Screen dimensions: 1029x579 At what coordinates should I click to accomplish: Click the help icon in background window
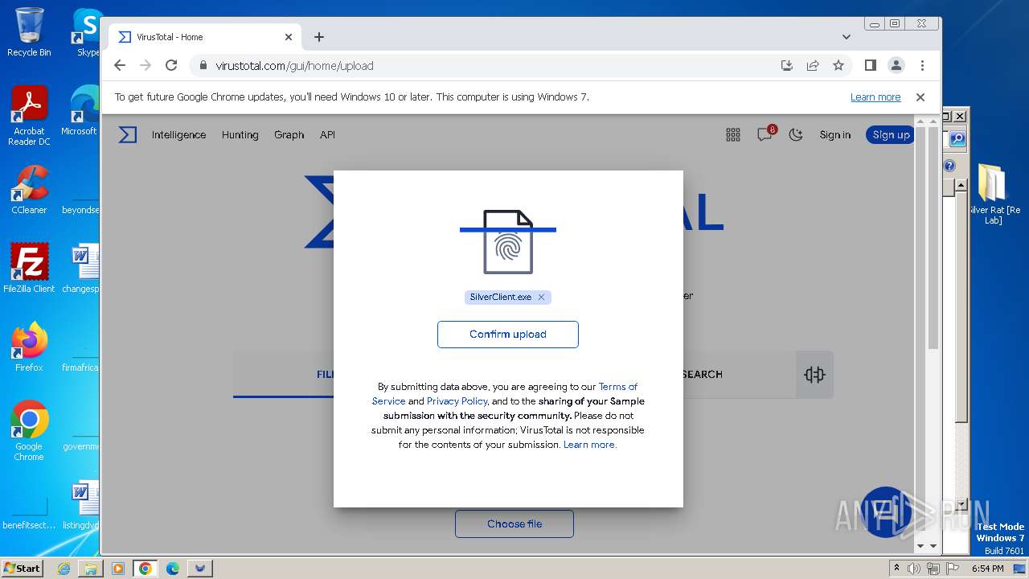pyautogui.click(x=949, y=166)
